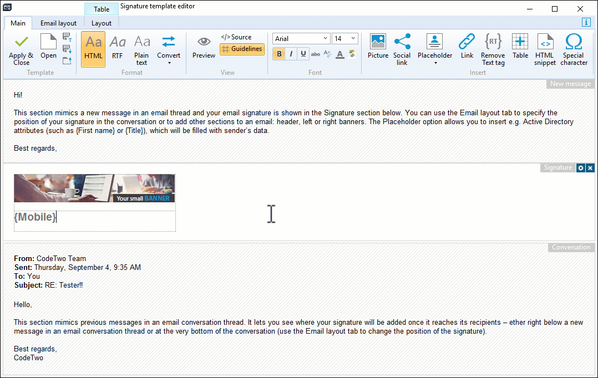Toggle Bold formatting
Viewport: 598px width, 378px height.
(279, 54)
